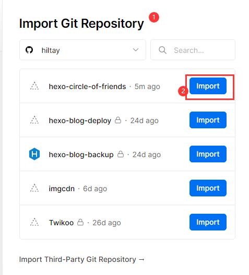
Task: Select the imgcdn repository name
Action: [62, 189]
